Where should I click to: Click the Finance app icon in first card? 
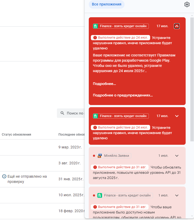(x=96, y=26)
